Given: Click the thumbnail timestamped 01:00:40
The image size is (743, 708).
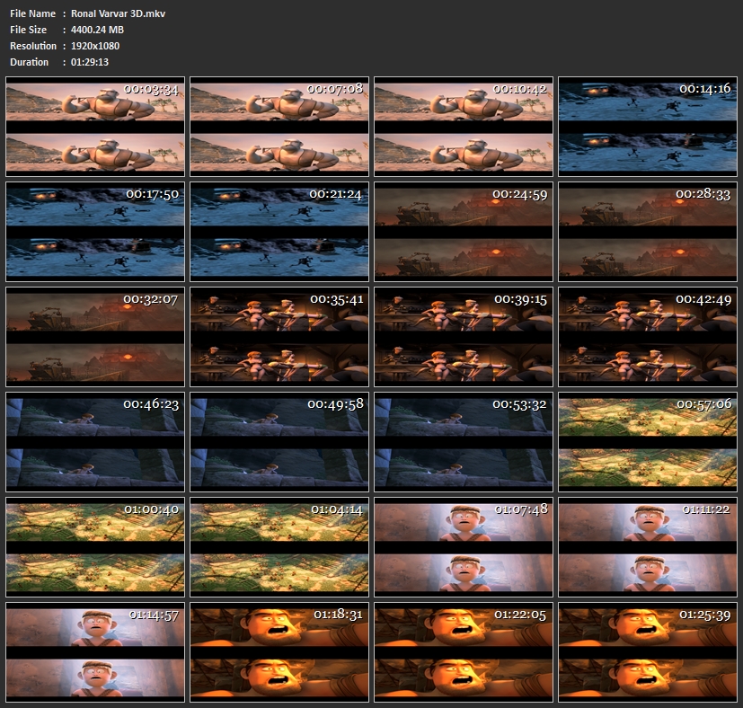Looking at the screenshot, I should tap(95, 547).
